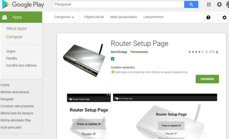
Task: Open the notifications bell icon
Action: point(219,4)
